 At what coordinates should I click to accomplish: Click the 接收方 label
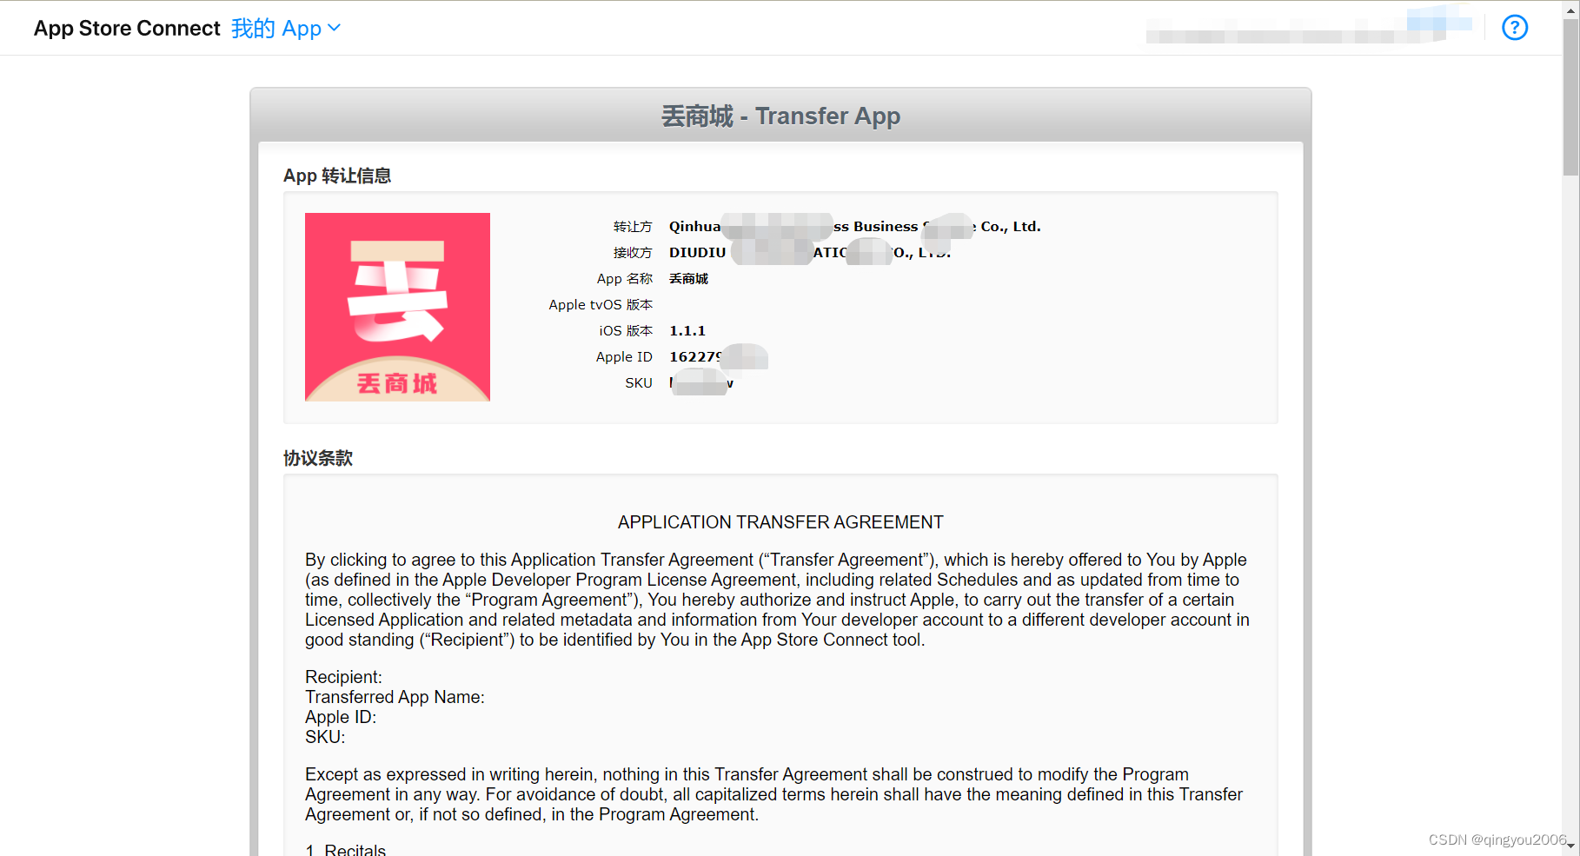(633, 253)
